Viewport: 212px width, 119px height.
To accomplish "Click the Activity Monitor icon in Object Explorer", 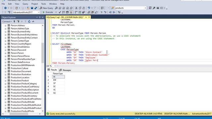I will (x=33, y=21).
